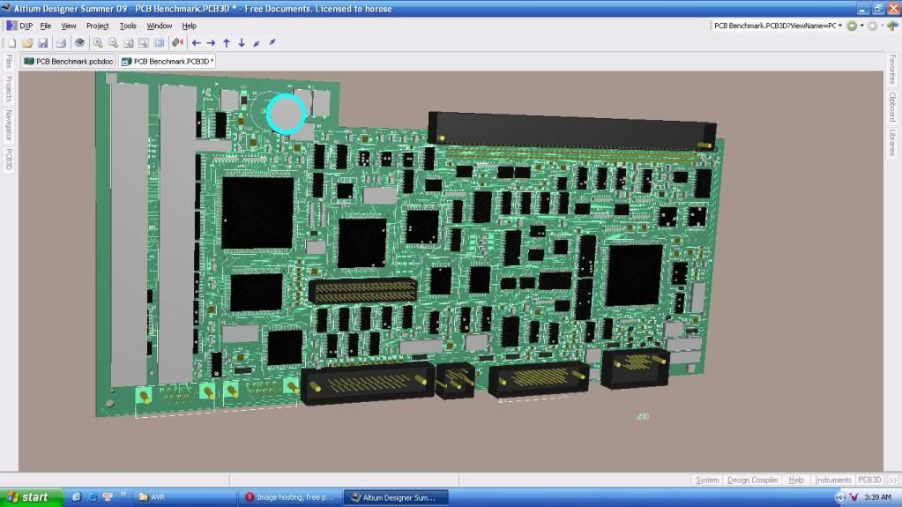Click the blue right arrow toolbar icon
The height and width of the screenshot is (507, 902).
211,42
